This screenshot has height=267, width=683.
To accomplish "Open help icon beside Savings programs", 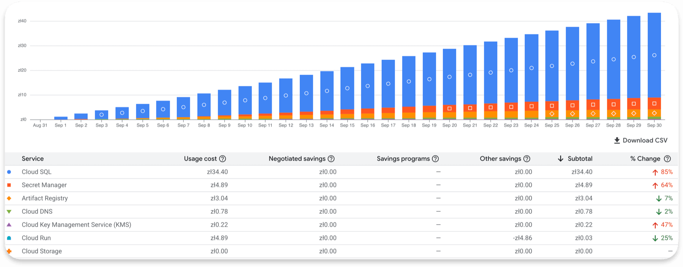I will click(436, 159).
